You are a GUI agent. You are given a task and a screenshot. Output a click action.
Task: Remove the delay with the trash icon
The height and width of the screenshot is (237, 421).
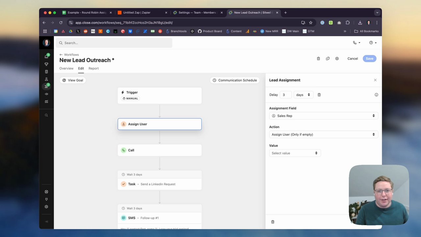319,95
